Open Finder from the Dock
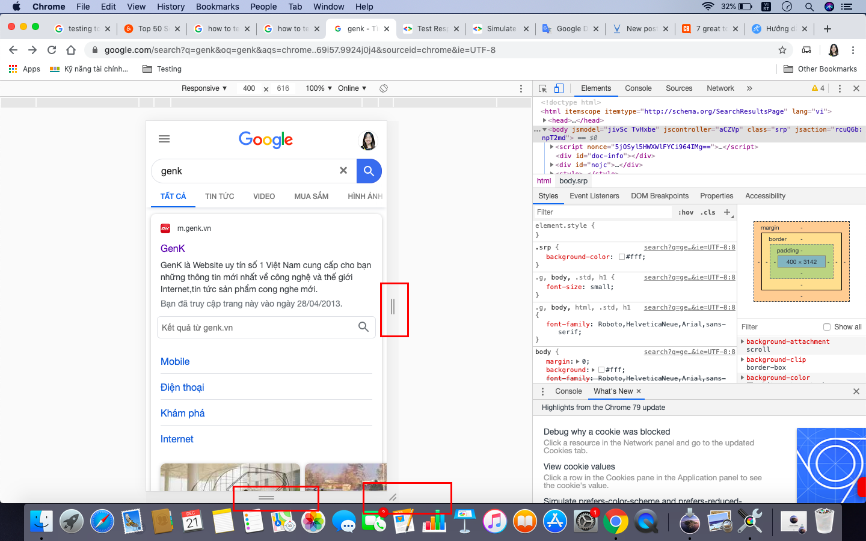The height and width of the screenshot is (541, 866). (x=41, y=521)
